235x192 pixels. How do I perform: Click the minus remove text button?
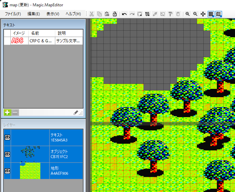(15, 112)
